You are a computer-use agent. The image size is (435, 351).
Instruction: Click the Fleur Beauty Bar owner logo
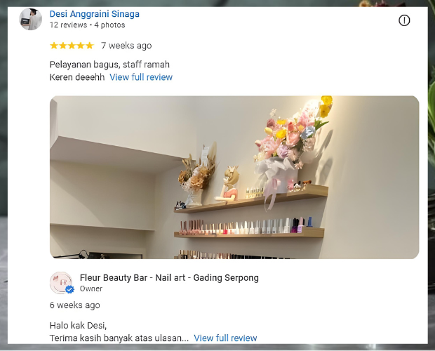click(61, 283)
